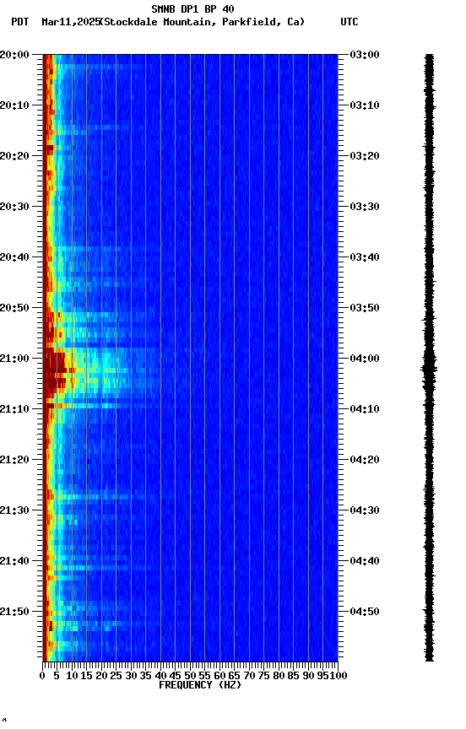Click the 21:20 PDT time label
Image resolution: width=466 pixels, height=729 pixels.
tap(14, 461)
